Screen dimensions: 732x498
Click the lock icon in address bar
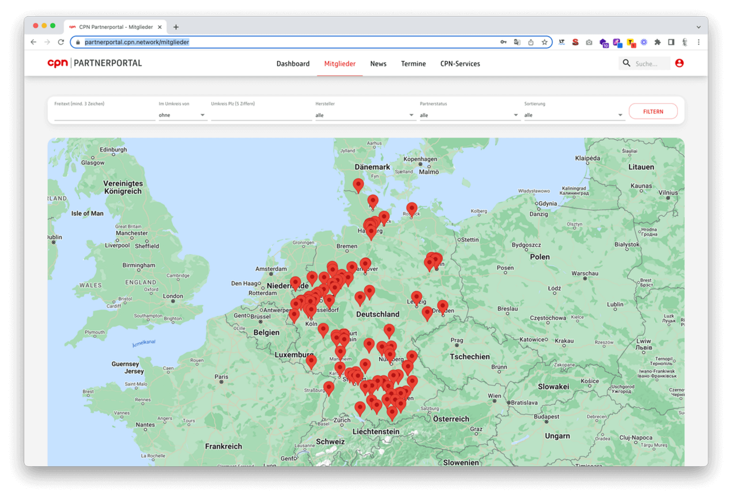pyautogui.click(x=78, y=42)
